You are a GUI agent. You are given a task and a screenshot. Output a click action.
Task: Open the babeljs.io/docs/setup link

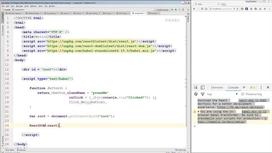click(221, 122)
